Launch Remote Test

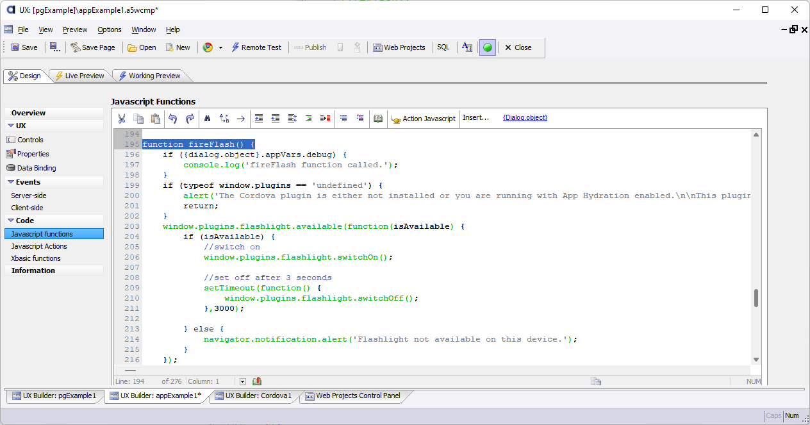[256, 47]
